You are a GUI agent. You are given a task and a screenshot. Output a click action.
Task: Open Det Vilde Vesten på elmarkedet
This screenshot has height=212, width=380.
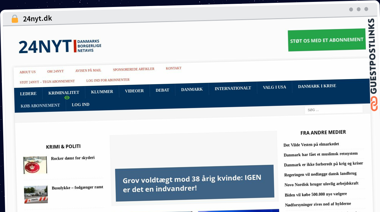click(311, 145)
